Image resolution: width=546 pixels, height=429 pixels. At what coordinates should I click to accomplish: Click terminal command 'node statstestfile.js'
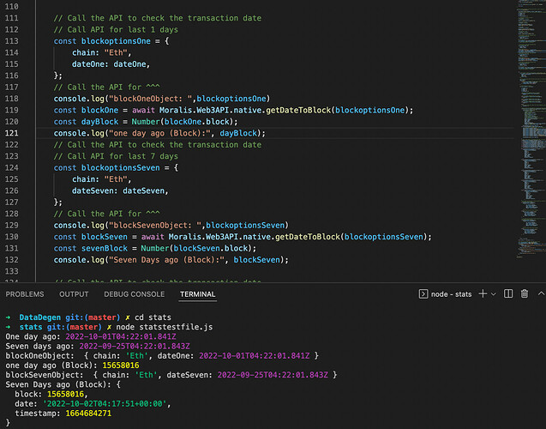164,327
